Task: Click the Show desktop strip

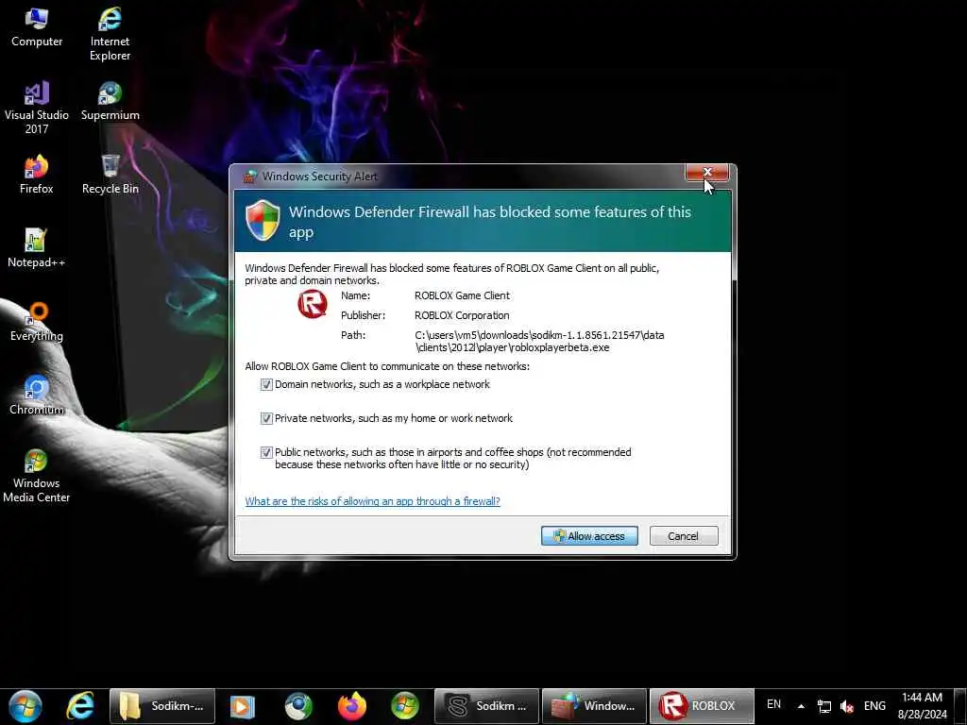Action: 960,706
